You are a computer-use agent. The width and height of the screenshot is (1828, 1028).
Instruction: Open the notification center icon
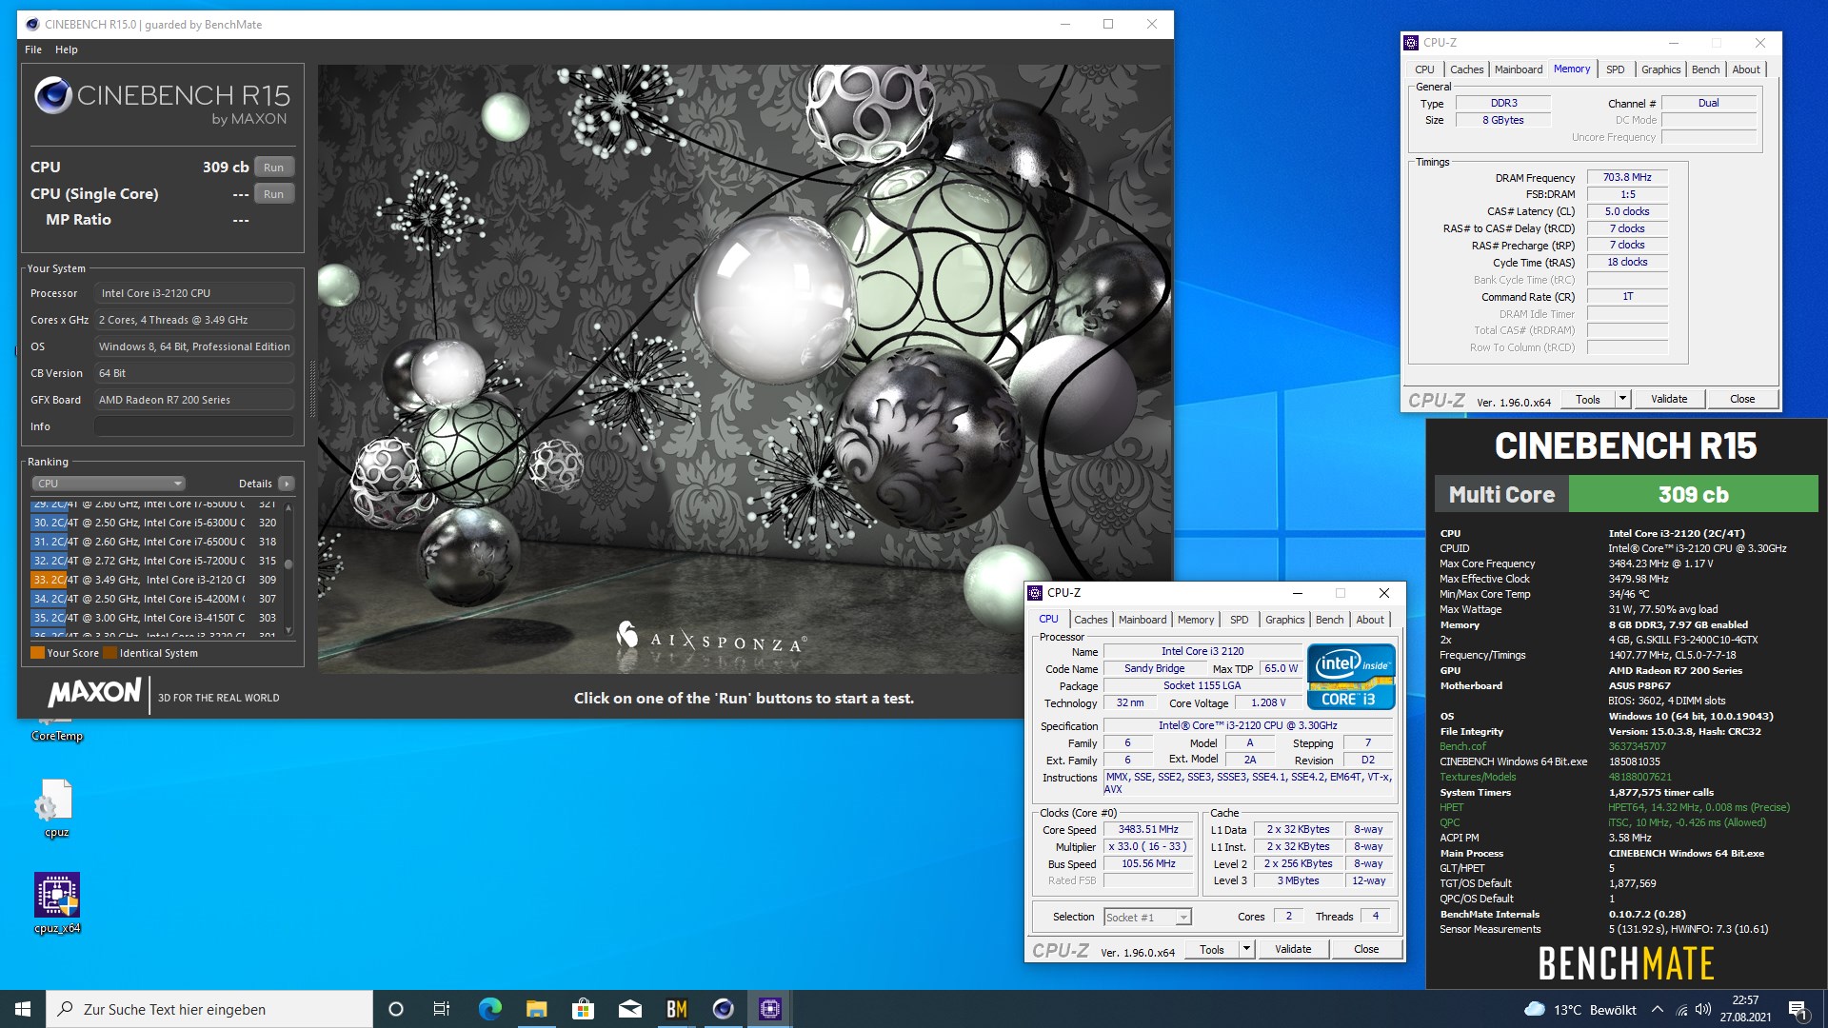[x=1798, y=1009]
